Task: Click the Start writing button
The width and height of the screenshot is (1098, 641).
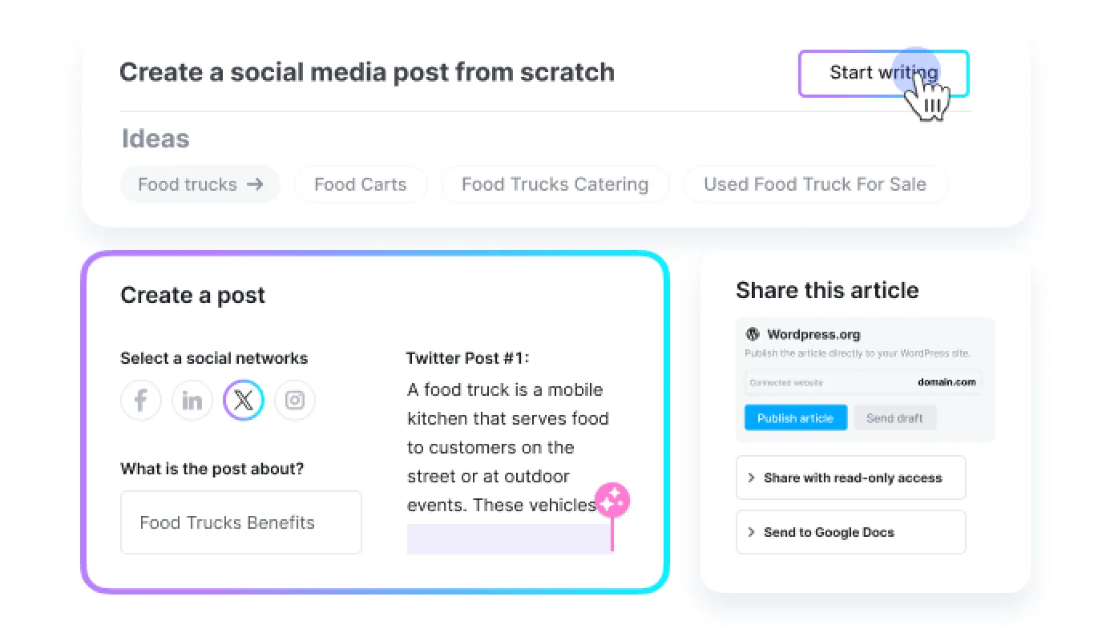Action: click(883, 73)
